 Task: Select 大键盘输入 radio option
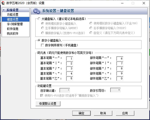[x=39, y=19]
